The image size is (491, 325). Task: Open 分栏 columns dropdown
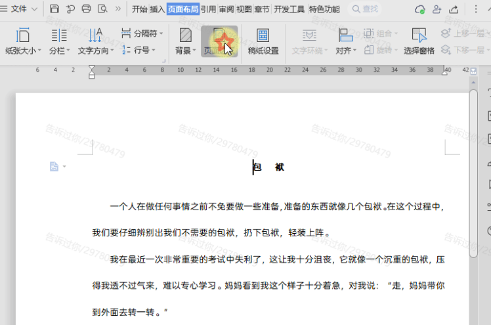[x=59, y=41]
